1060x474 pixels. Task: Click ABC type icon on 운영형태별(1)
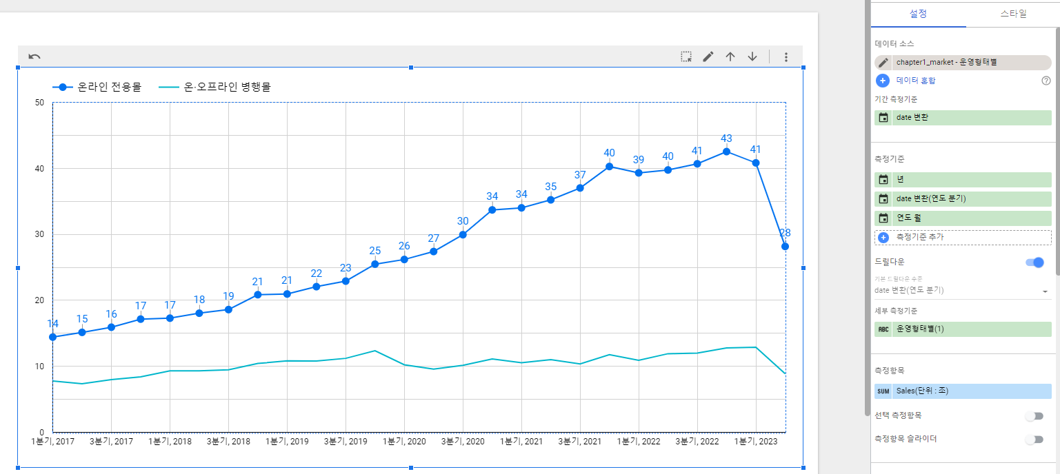[x=883, y=329]
